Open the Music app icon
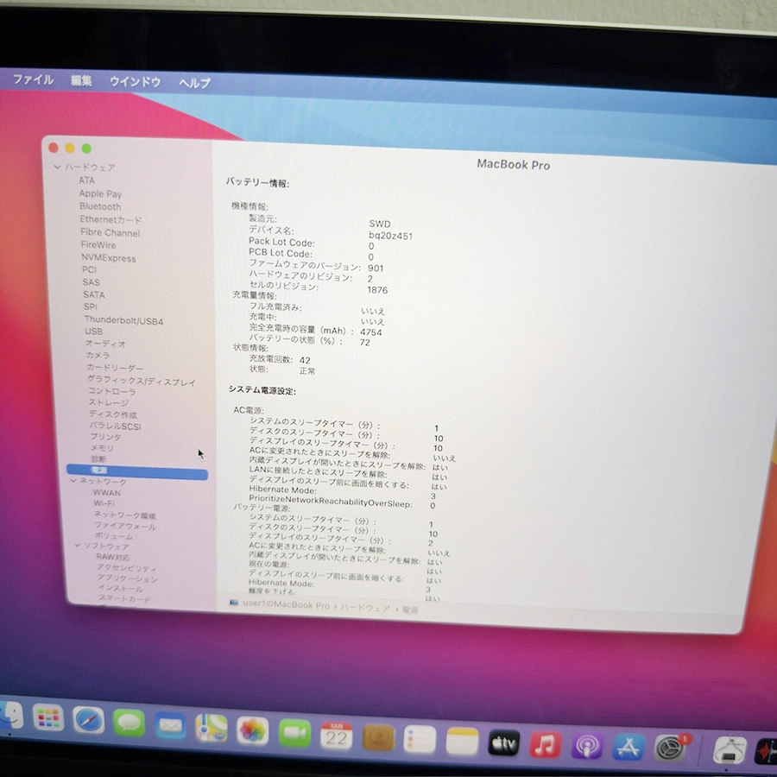777x777 pixels. pyautogui.click(x=545, y=744)
